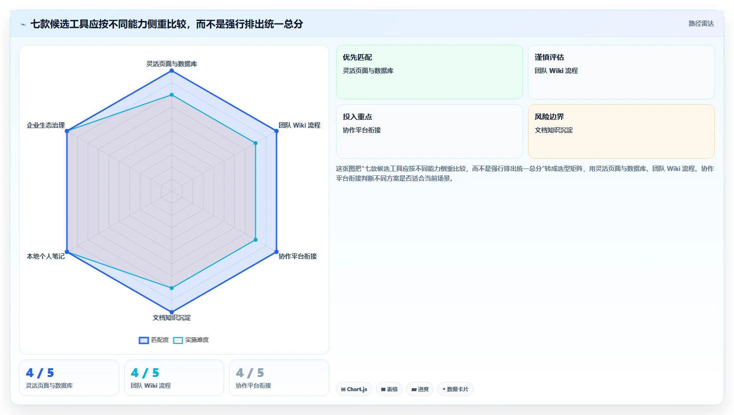Click the Chart.js tag pill
Image resolution: width=734 pixels, height=415 pixels.
pos(354,389)
